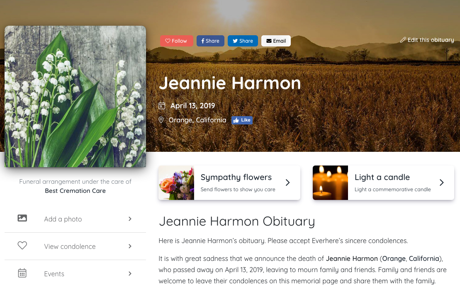Click the heart Follow button
Viewport: 460px width, 297px height.
pyautogui.click(x=176, y=41)
